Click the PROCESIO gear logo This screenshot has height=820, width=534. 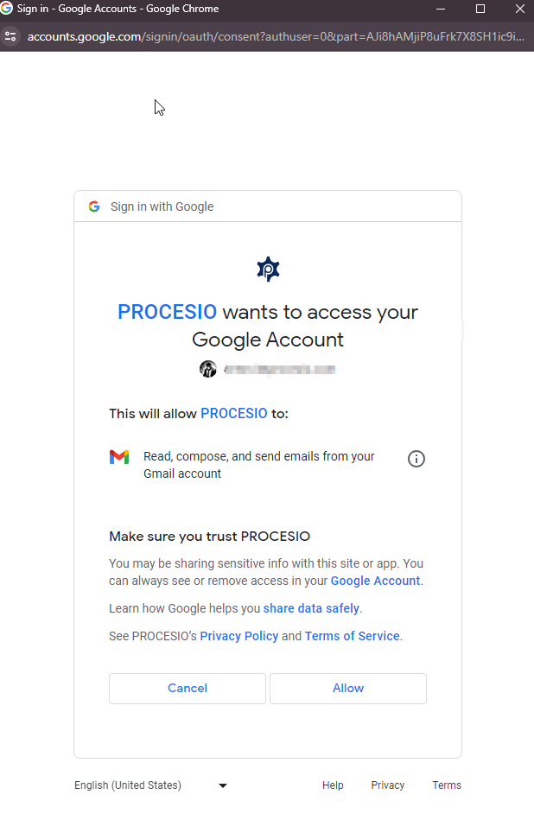268,269
